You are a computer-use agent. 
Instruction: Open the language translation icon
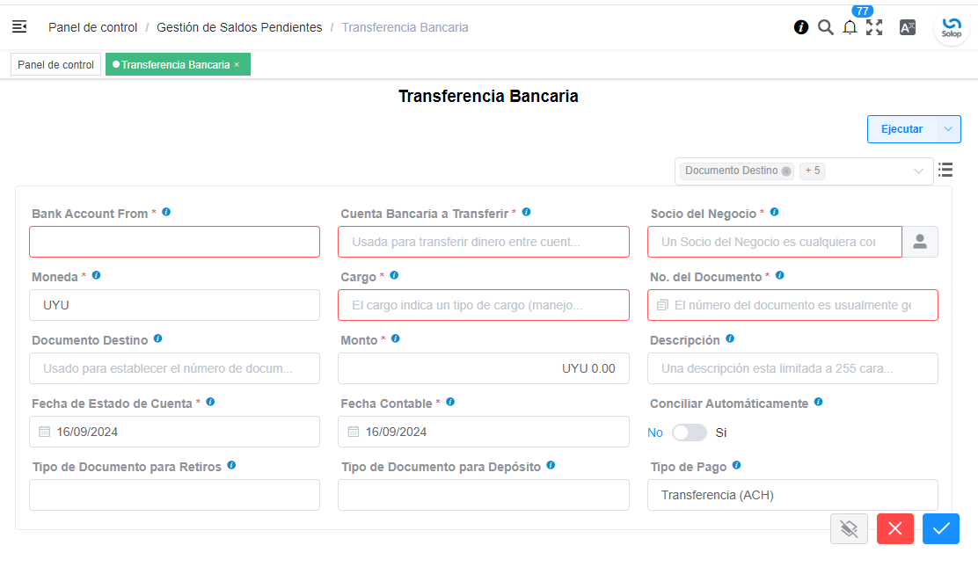(x=908, y=27)
